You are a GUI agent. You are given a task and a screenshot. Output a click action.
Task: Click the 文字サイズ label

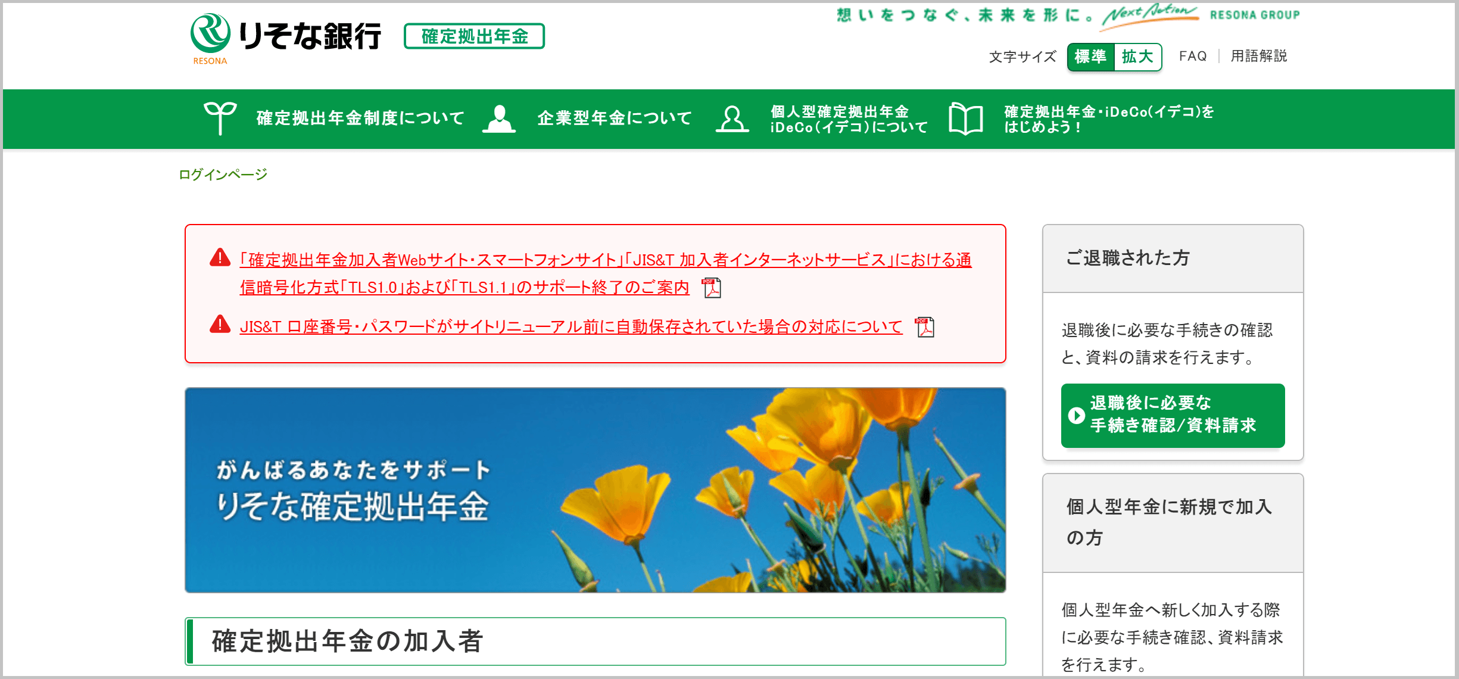pyautogui.click(x=1022, y=57)
